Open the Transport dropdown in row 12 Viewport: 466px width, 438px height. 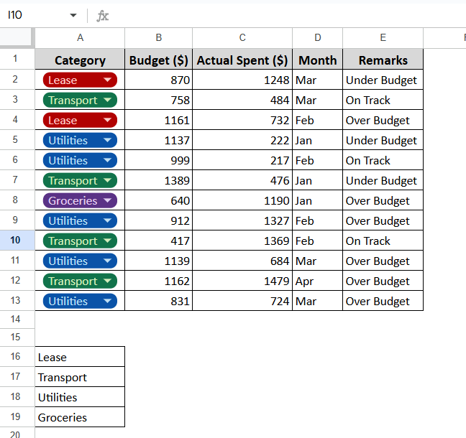[107, 281]
